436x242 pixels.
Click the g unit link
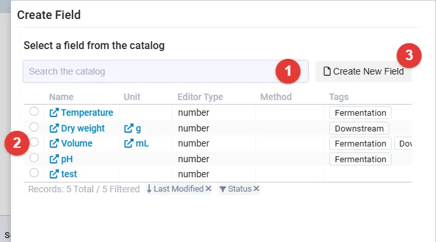[138, 129]
